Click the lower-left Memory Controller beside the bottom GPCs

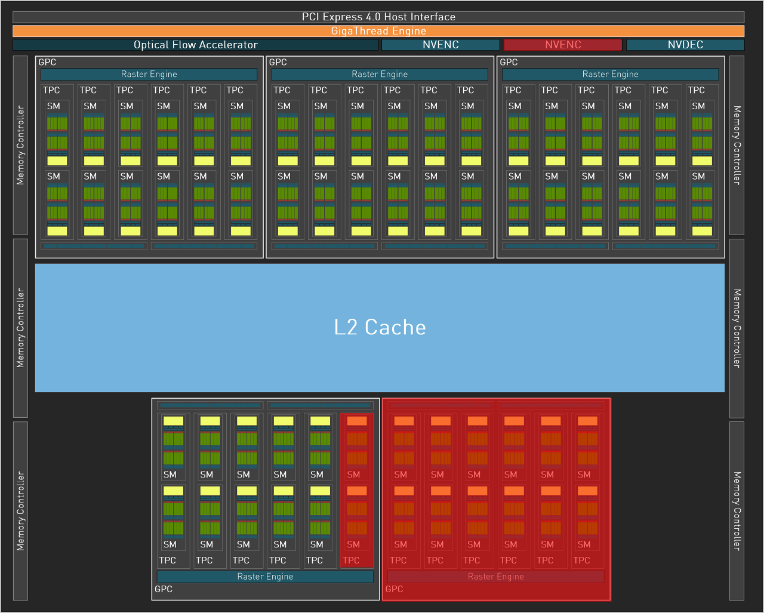pyautogui.click(x=20, y=511)
